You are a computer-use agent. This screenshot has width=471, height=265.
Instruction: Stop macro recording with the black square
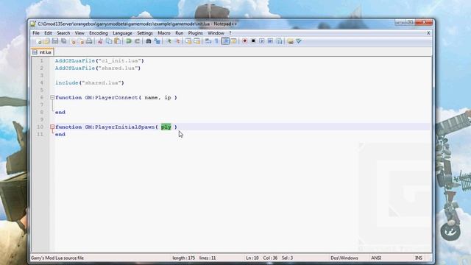point(253,41)
